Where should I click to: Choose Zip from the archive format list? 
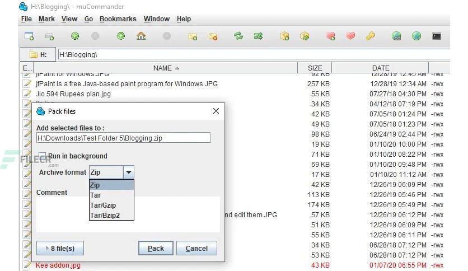[x=111, y=185]
